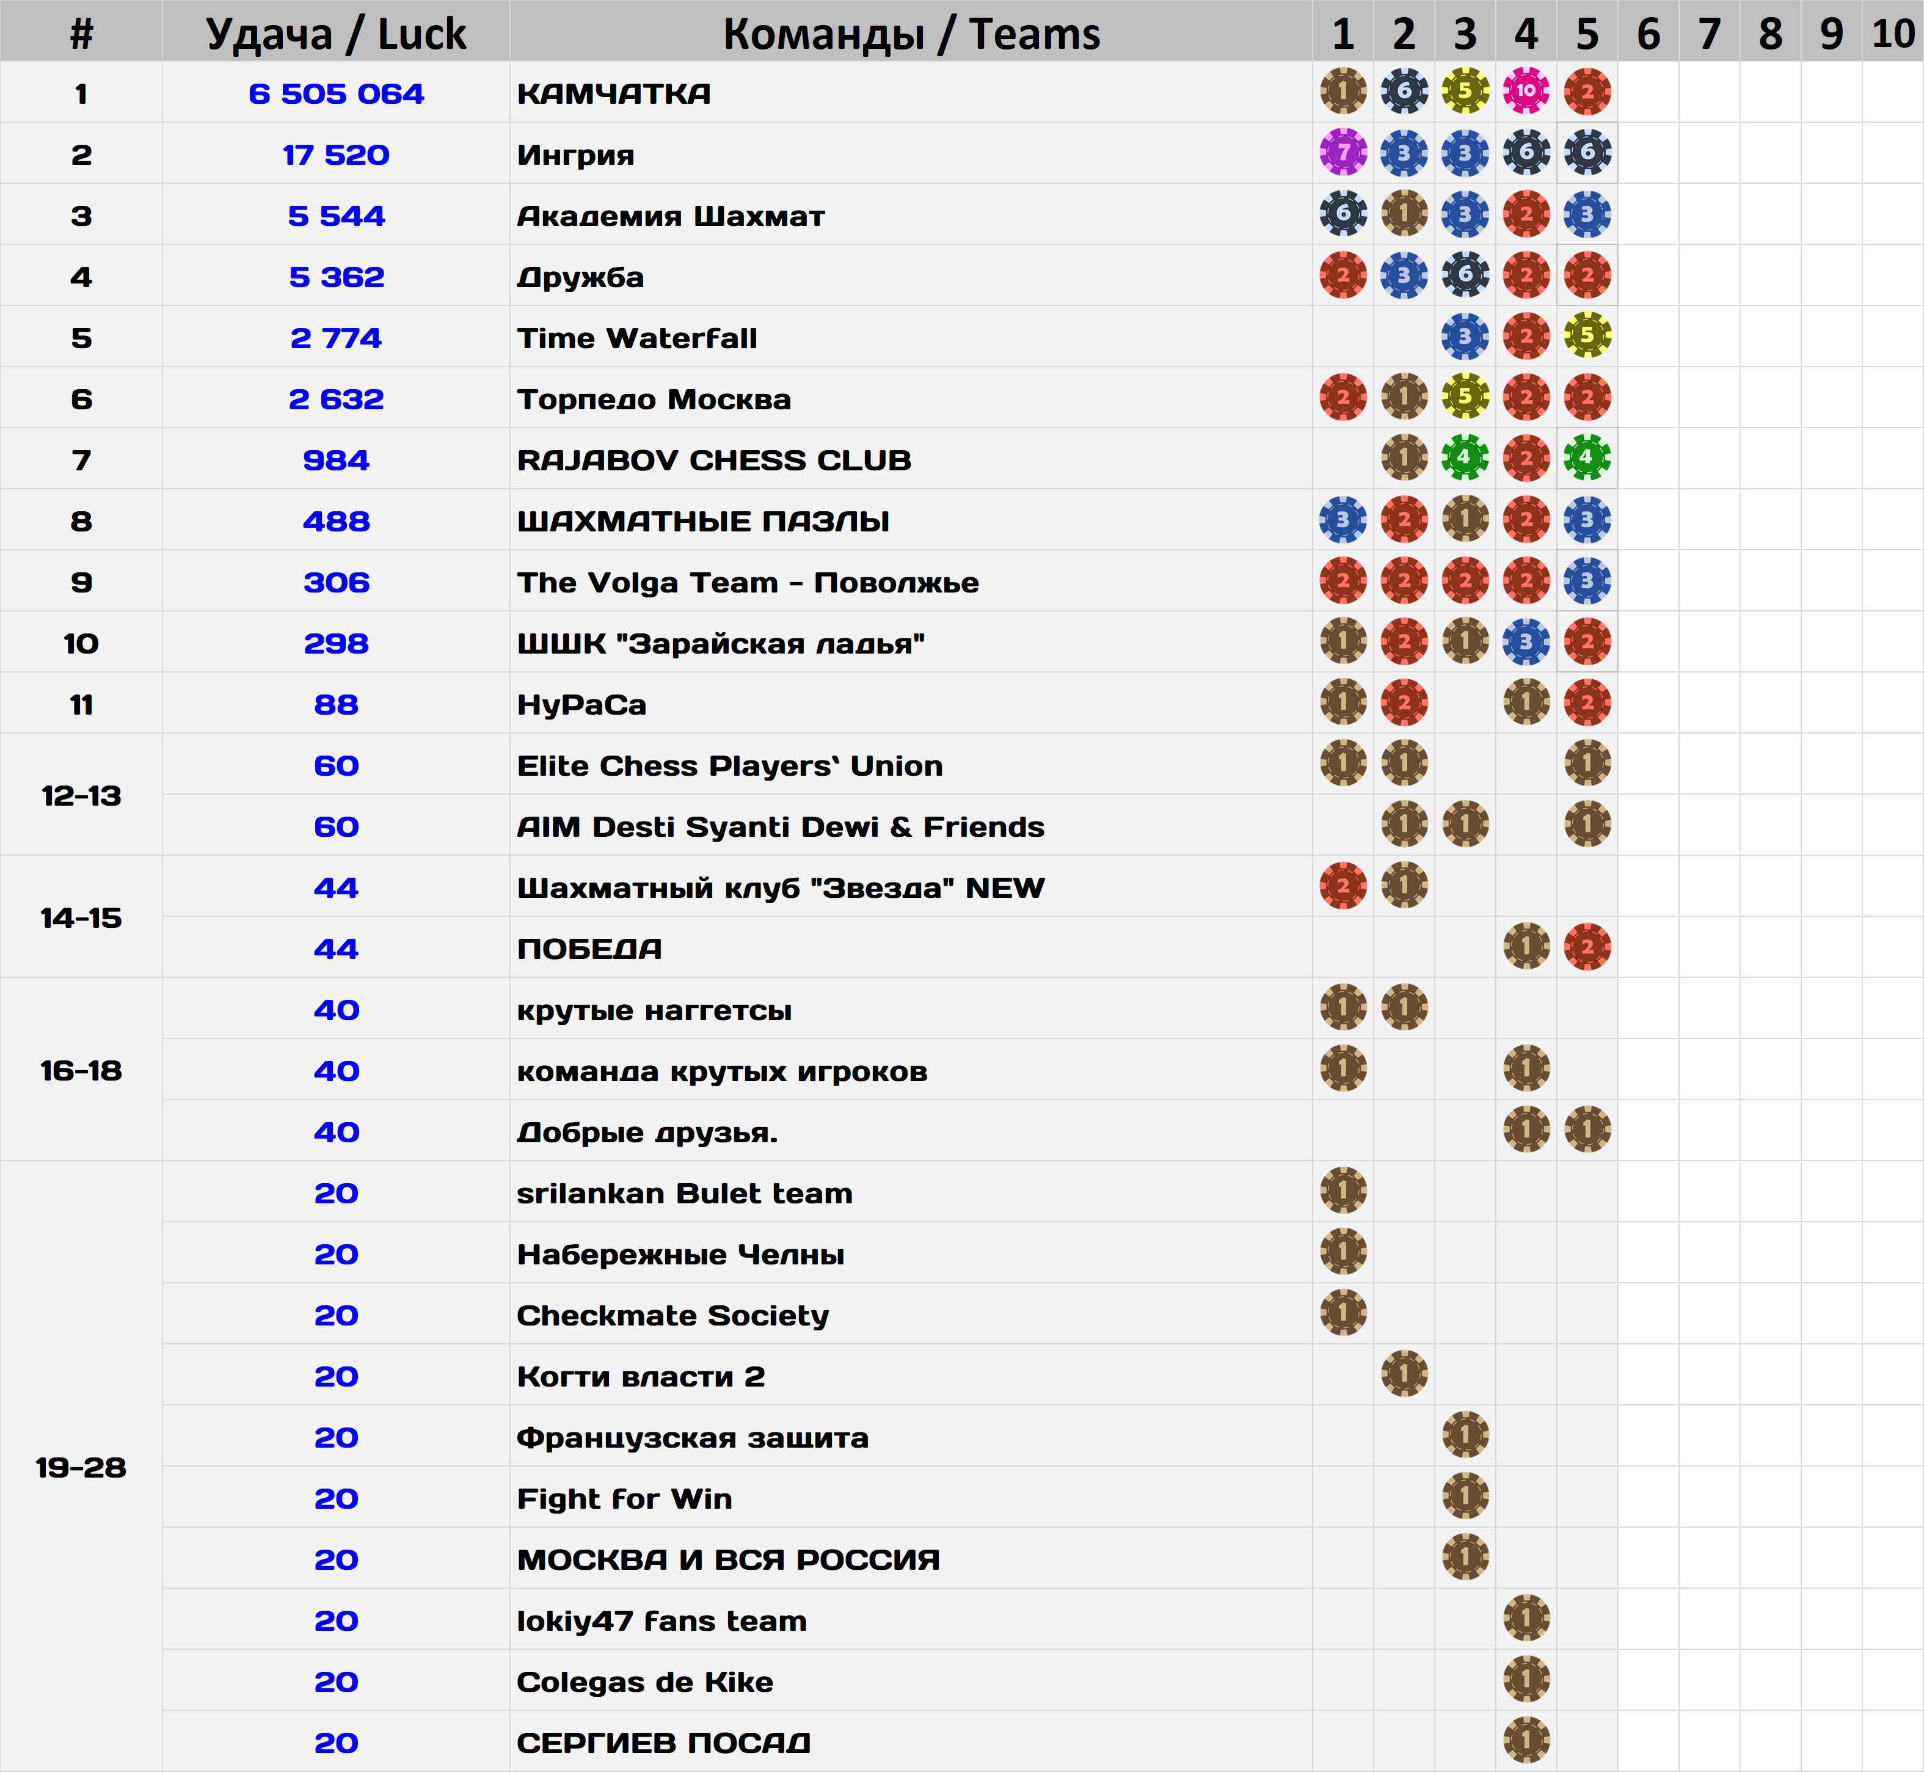Click luck value 17 520
Screen dimensions: 1924x1772
(x=337, y=155)
